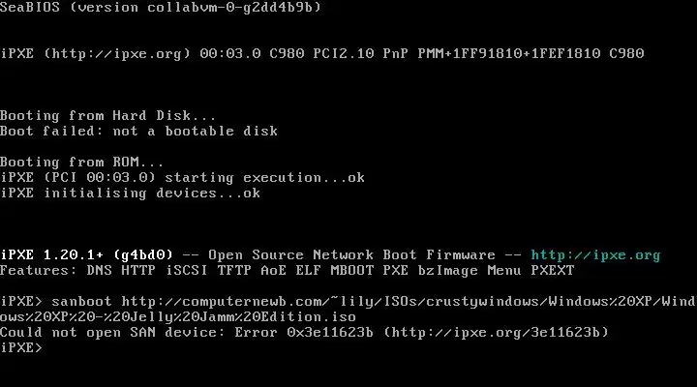Click the bzImage feature word

click(x=447, y=272)
